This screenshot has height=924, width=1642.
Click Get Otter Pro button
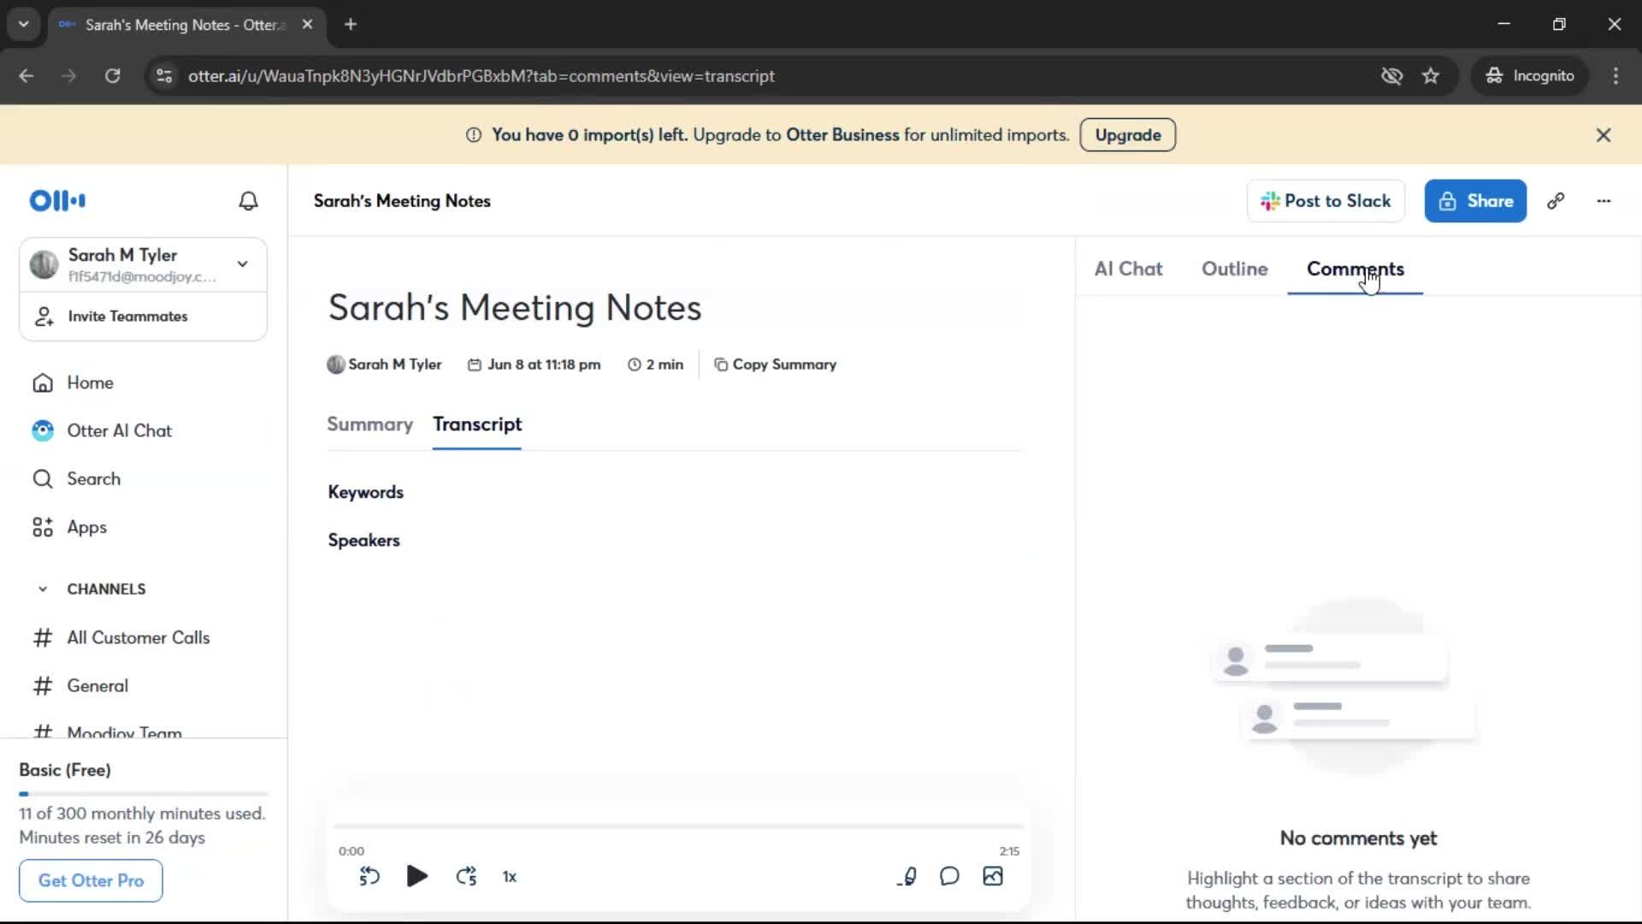point(91,880)
